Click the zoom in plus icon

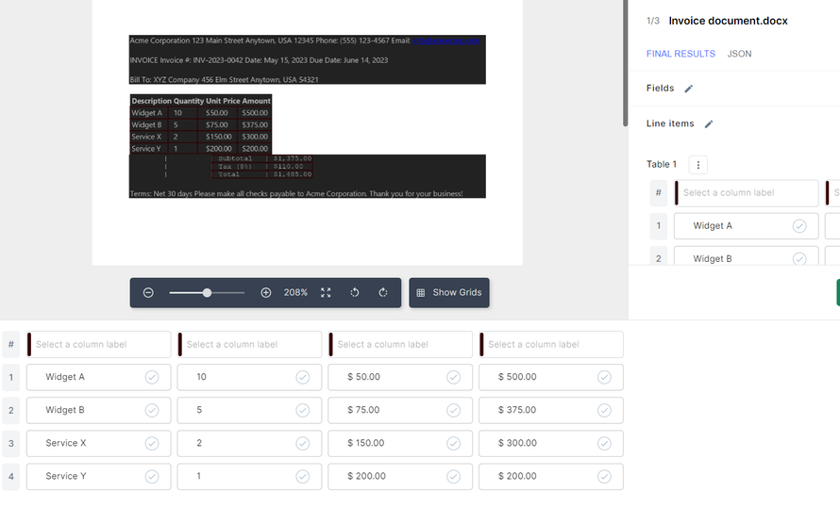pyautogui.click(x=266, y=293)
